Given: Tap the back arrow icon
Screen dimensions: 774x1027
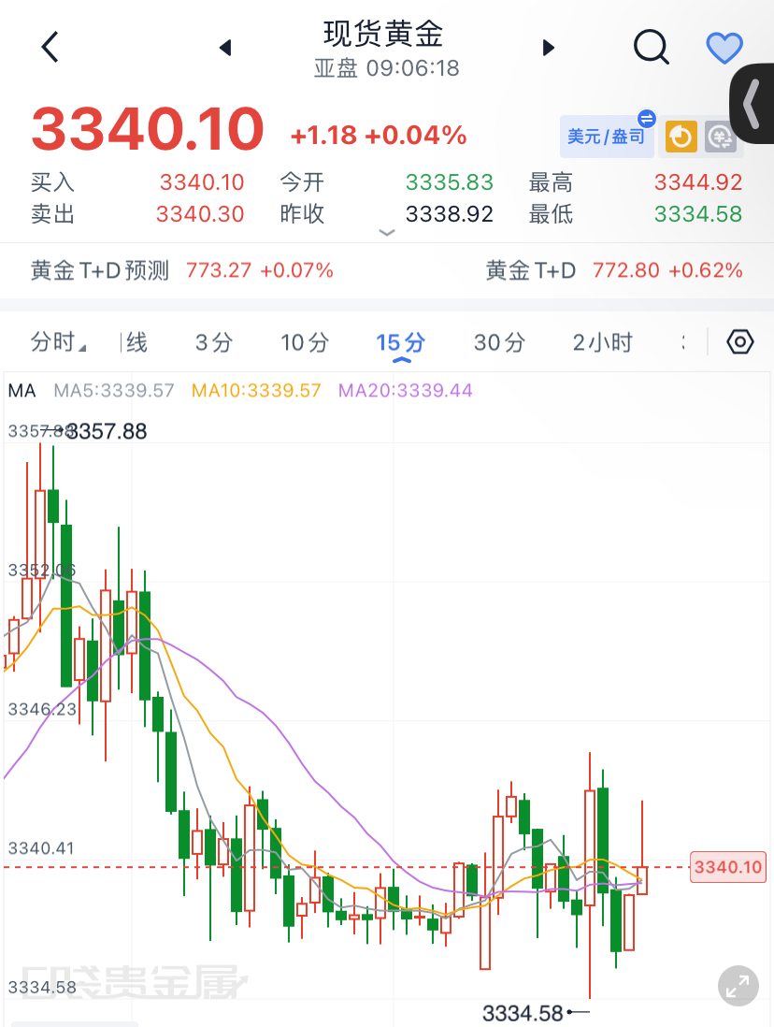Looking at the screenshot, I should point(50,47).
